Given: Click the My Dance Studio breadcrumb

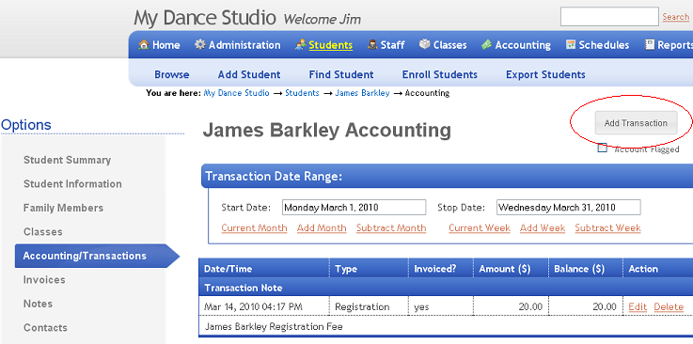Looking at the screenshot, I should click(x=236, y=93).
